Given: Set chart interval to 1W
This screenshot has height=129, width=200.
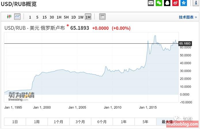Looking at the screenshot, I should point(81,17).
